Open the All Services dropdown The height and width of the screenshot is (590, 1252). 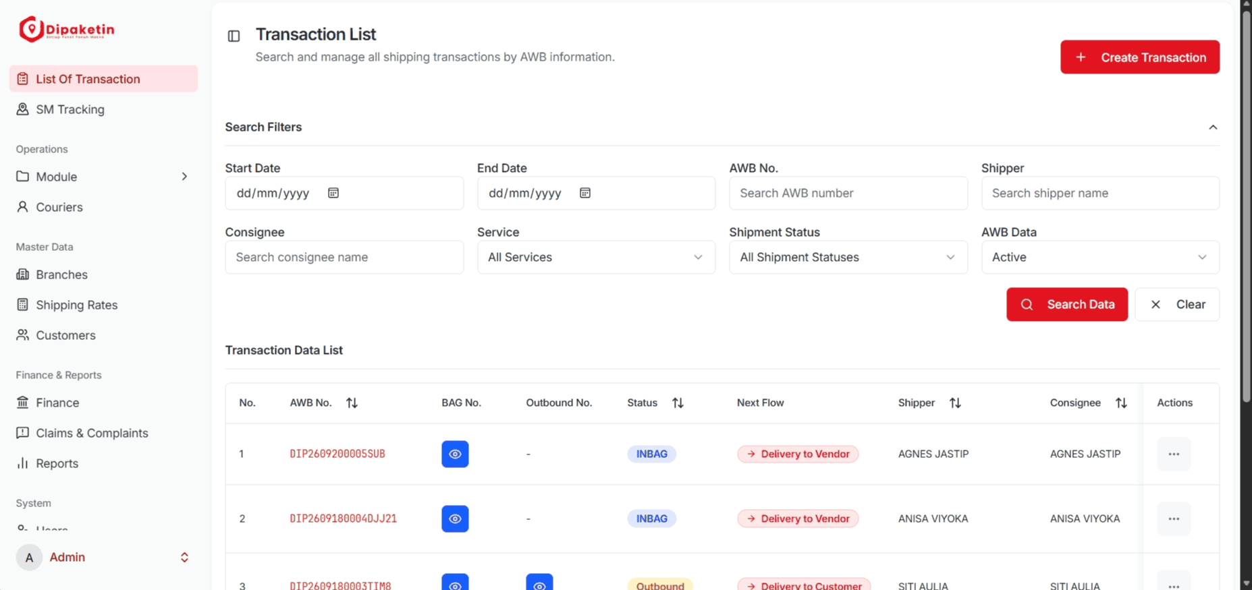point(596,257)
